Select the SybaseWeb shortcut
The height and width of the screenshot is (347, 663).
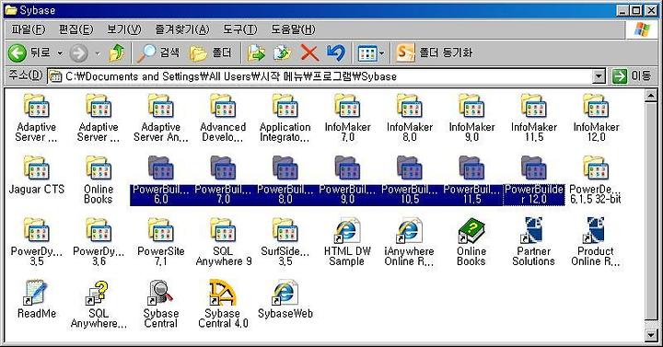285,299
